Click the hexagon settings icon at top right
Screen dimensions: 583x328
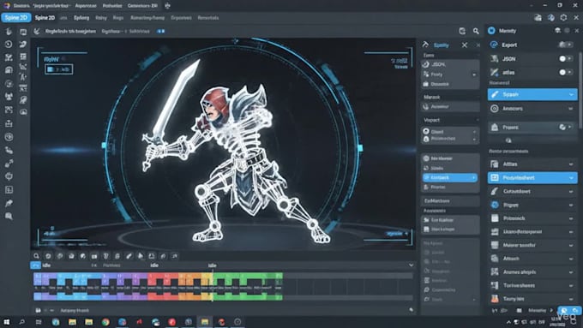pos(563,17)
